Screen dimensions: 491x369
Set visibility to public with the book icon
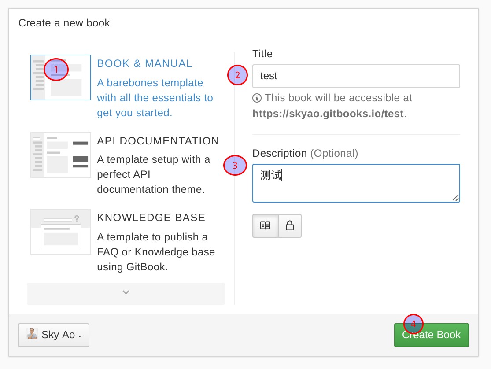click(265, 226)
